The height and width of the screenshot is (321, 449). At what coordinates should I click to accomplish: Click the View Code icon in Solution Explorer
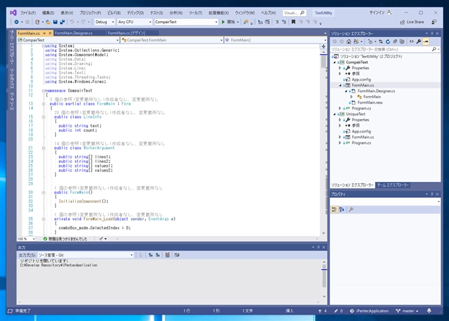pyautogui.click(x=411, y=42)
